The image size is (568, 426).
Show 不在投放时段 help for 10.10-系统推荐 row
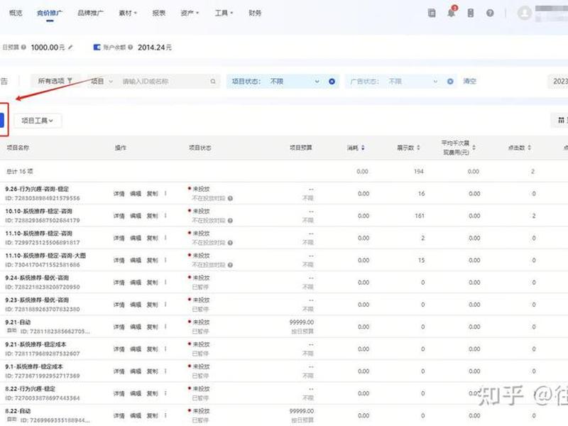coord(230,221)
